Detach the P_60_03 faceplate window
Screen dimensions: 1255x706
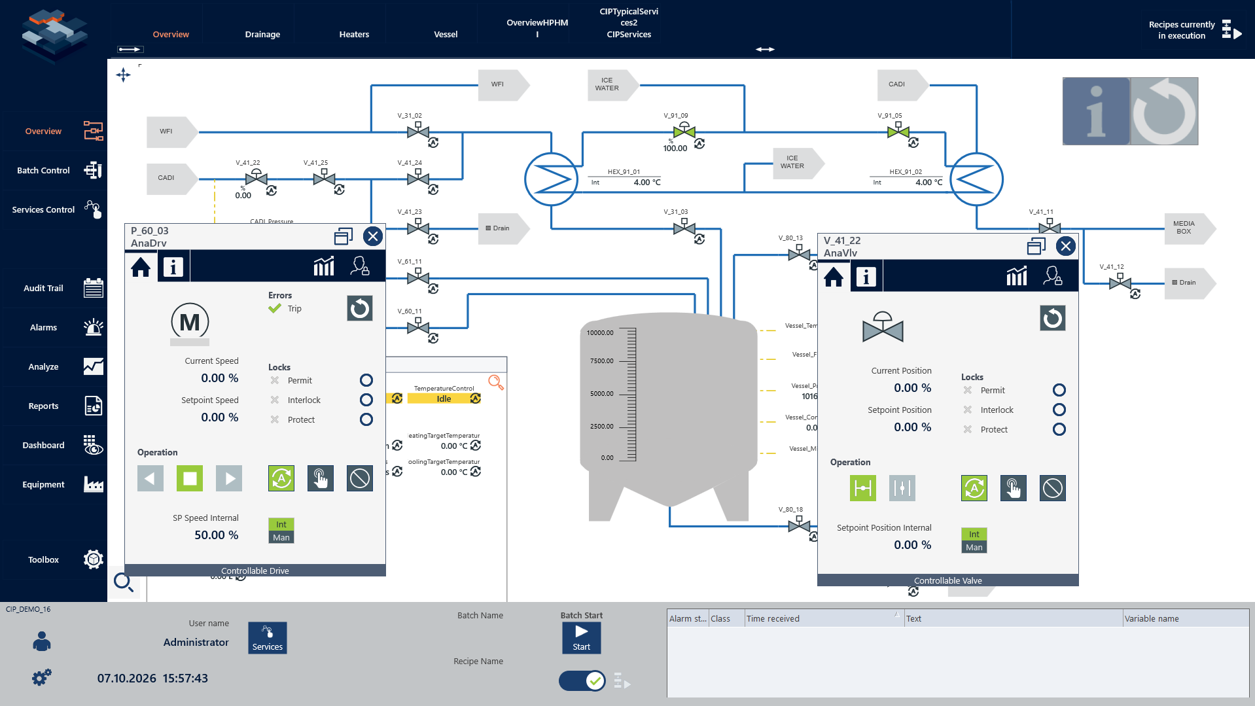click(344, 236)
